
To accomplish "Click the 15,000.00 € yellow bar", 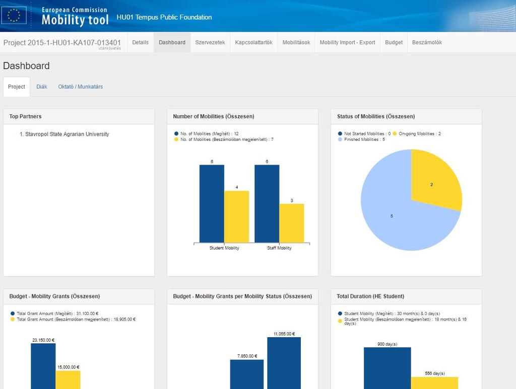I will [68, 380].
